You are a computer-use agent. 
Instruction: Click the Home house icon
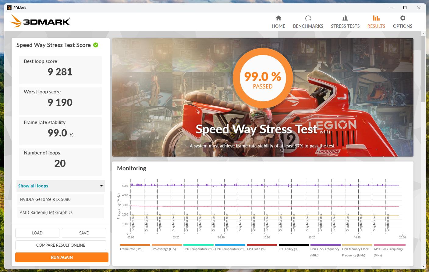[x=278, y=18]
